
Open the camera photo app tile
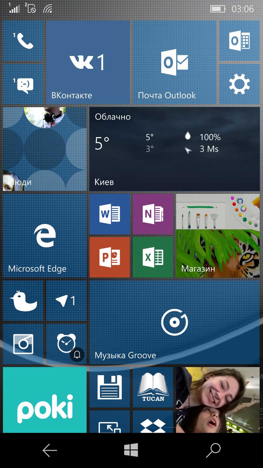coord(23,344)
